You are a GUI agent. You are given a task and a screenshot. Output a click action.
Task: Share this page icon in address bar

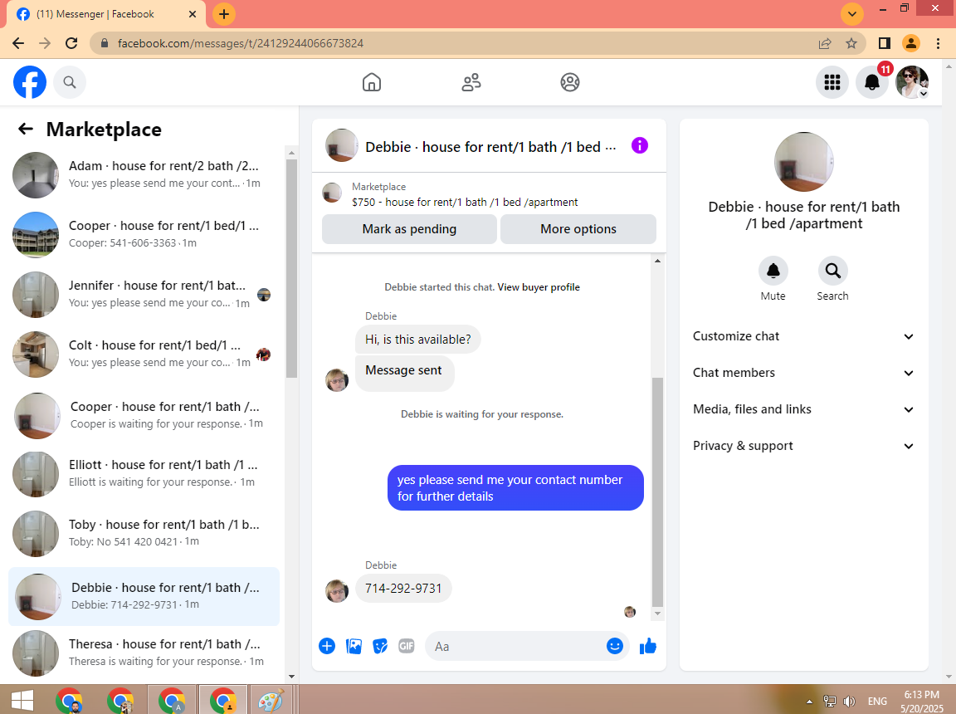click(x=825, y=43)
